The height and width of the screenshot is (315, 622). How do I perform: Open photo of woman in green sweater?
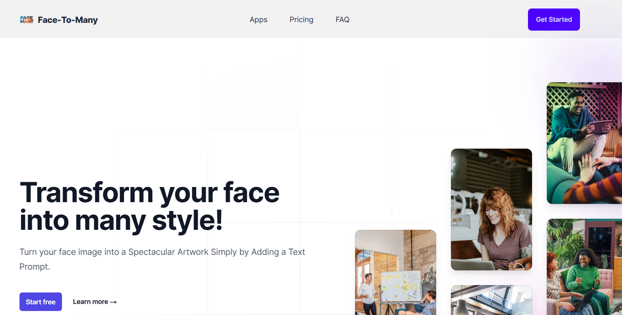584,267
